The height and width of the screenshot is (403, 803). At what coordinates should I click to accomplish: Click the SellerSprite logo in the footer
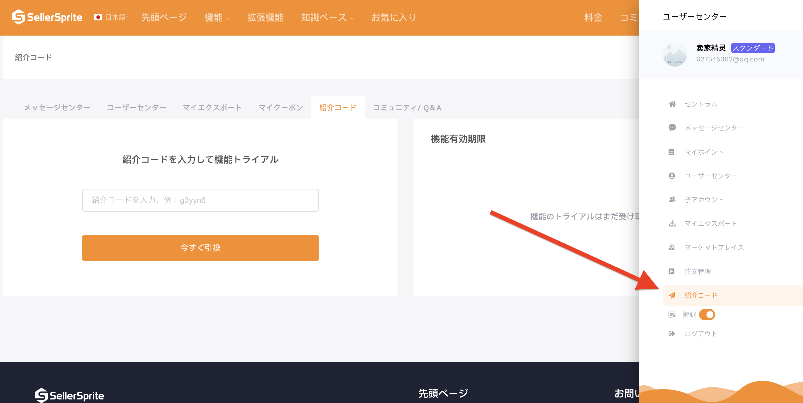pos(69,395)
